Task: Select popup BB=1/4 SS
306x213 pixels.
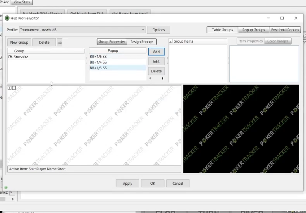Action: click(x=118, y=62)
